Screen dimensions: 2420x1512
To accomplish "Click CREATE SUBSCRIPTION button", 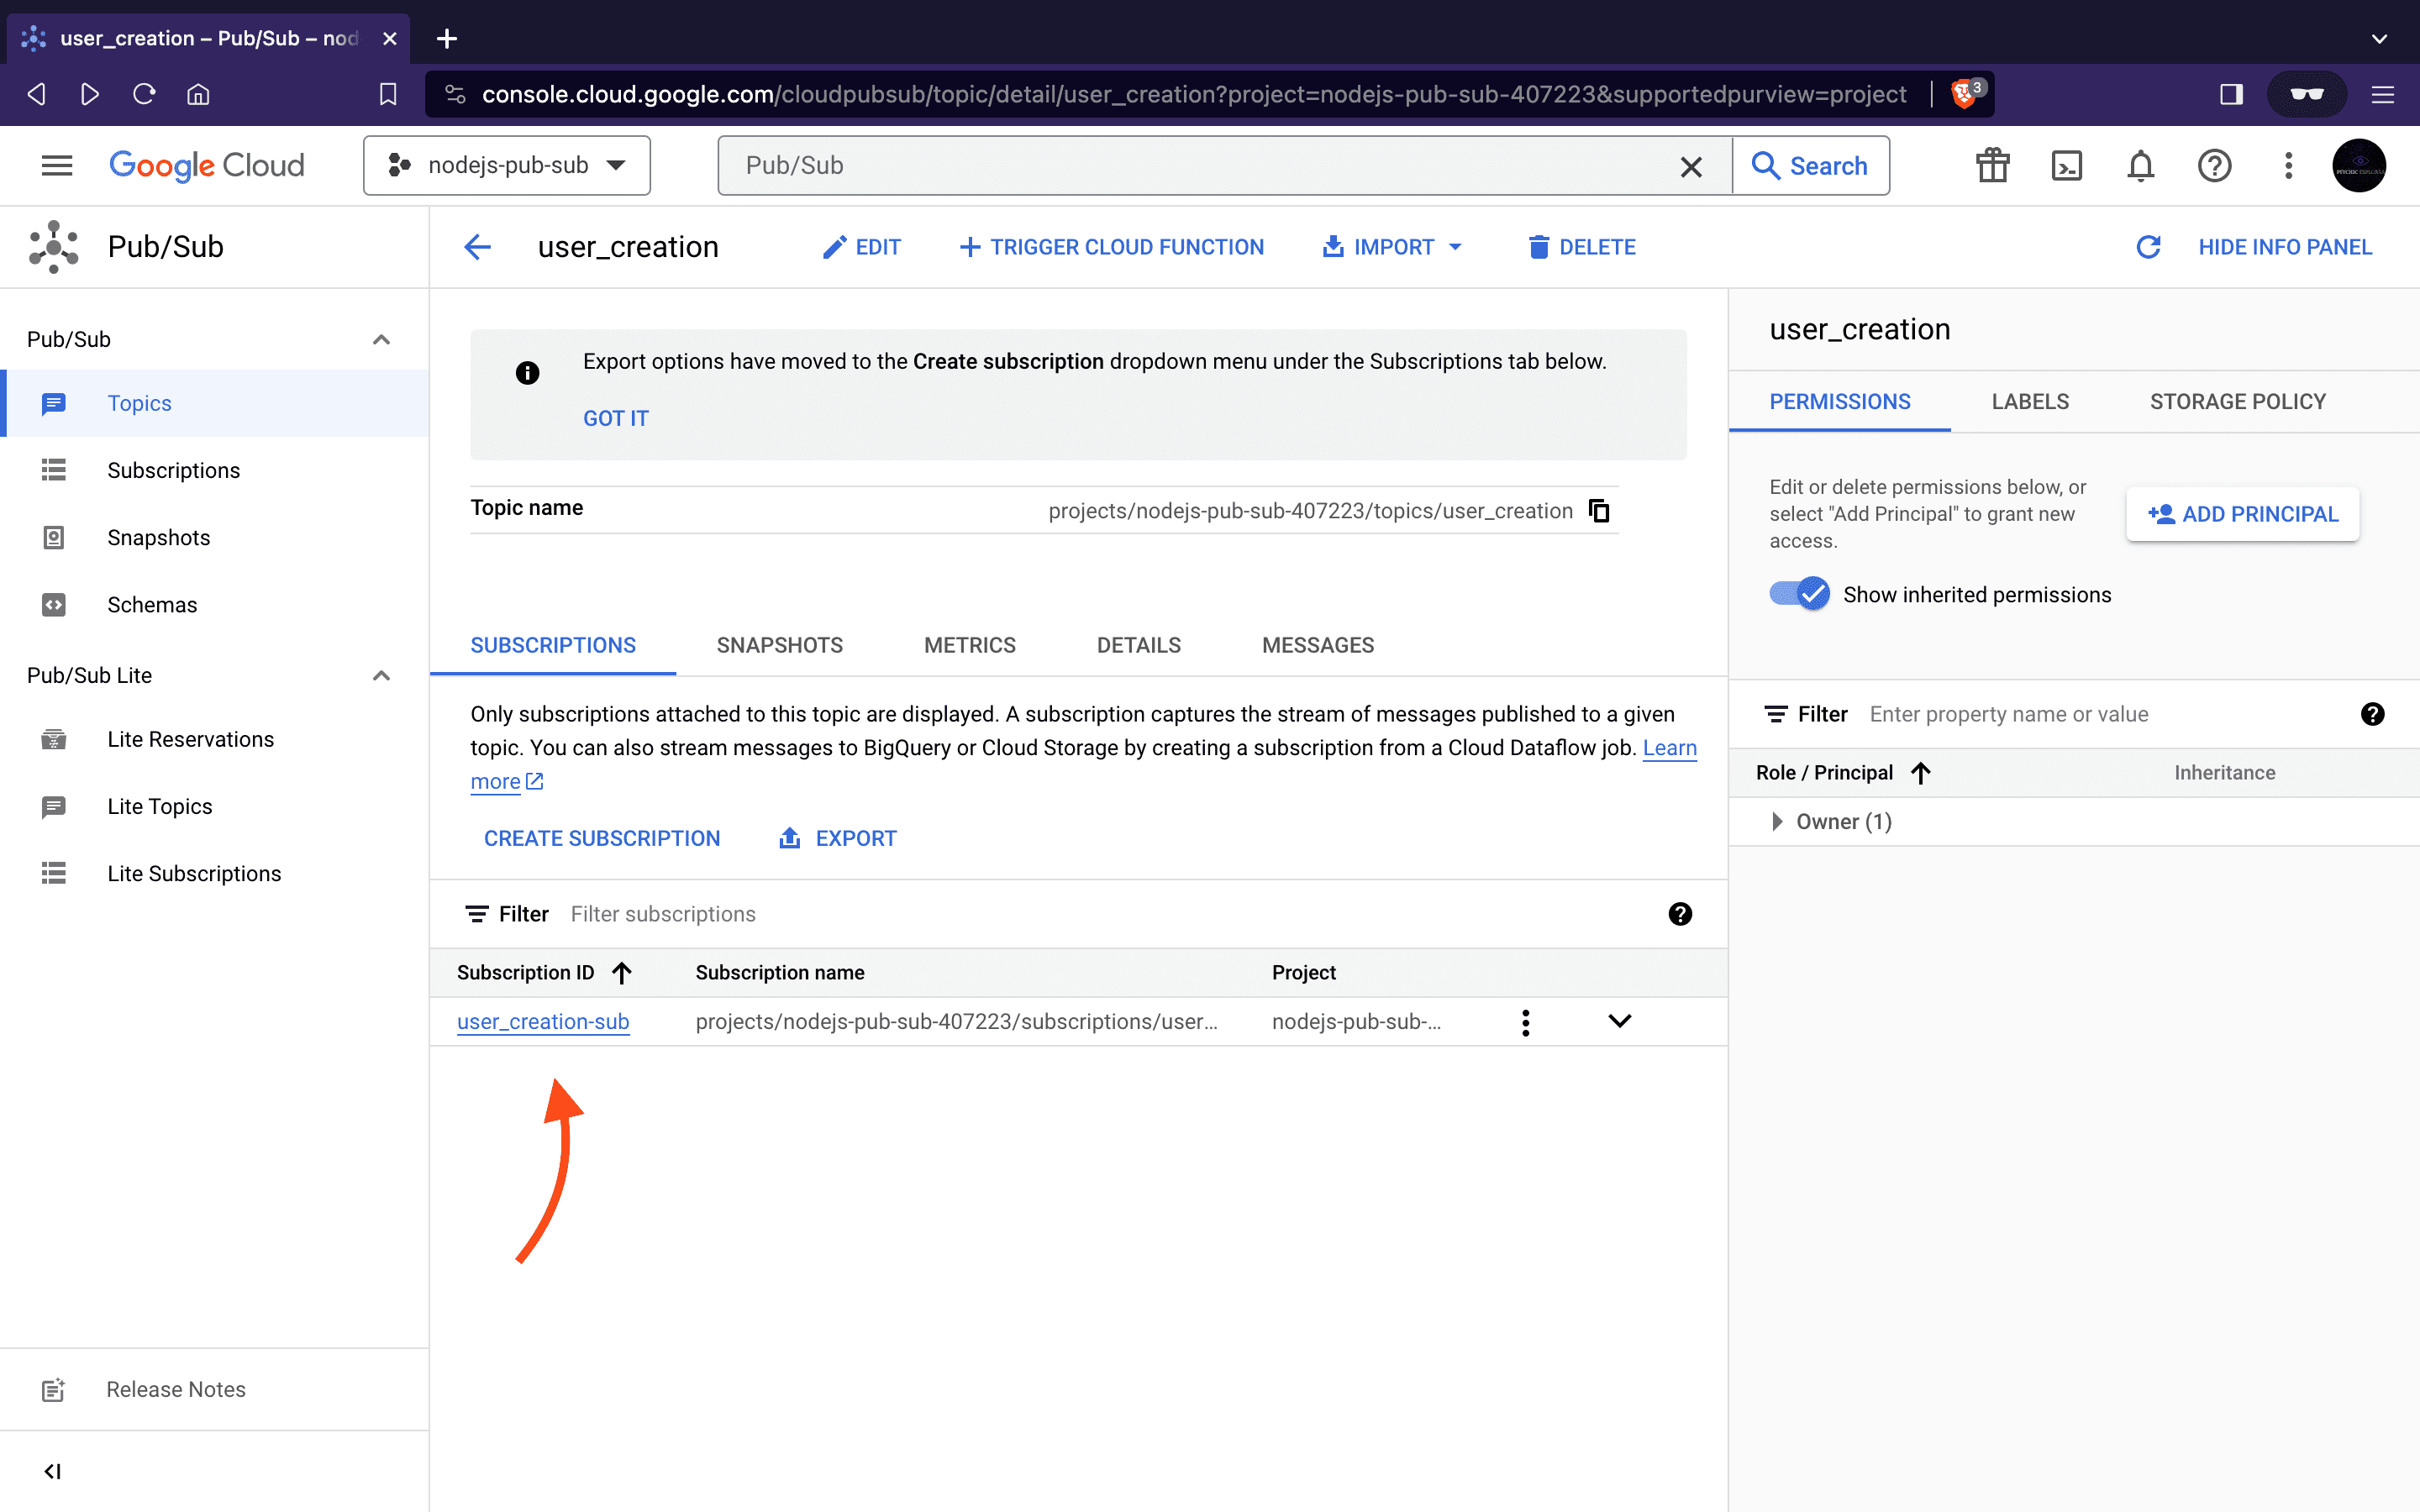I will (601, 837).
